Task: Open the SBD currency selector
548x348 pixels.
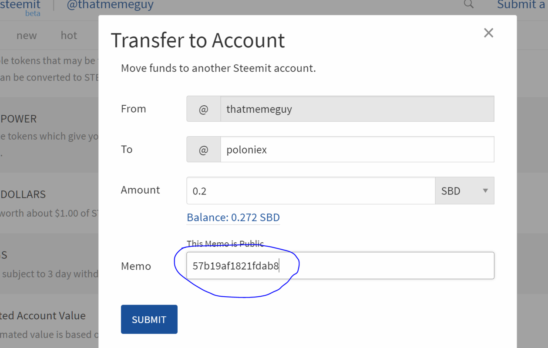Action: click(464, 191)
